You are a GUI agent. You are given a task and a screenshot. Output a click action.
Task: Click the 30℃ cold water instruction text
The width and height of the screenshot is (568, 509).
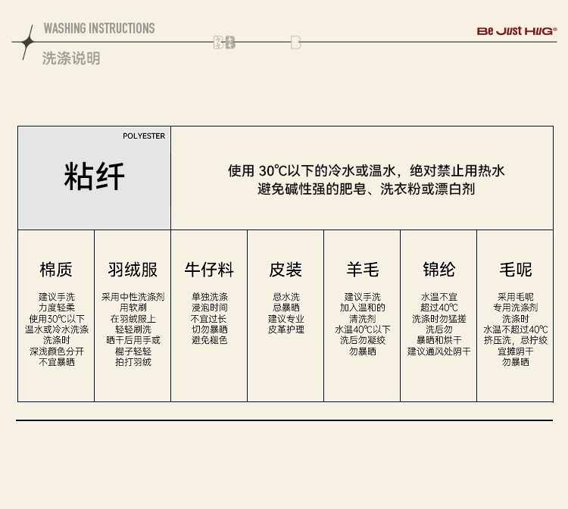point(366,170)
